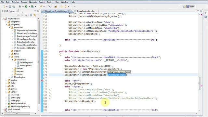Open the Navigate menu
This screenshot has height=117, width=208.
pos(33,2)
